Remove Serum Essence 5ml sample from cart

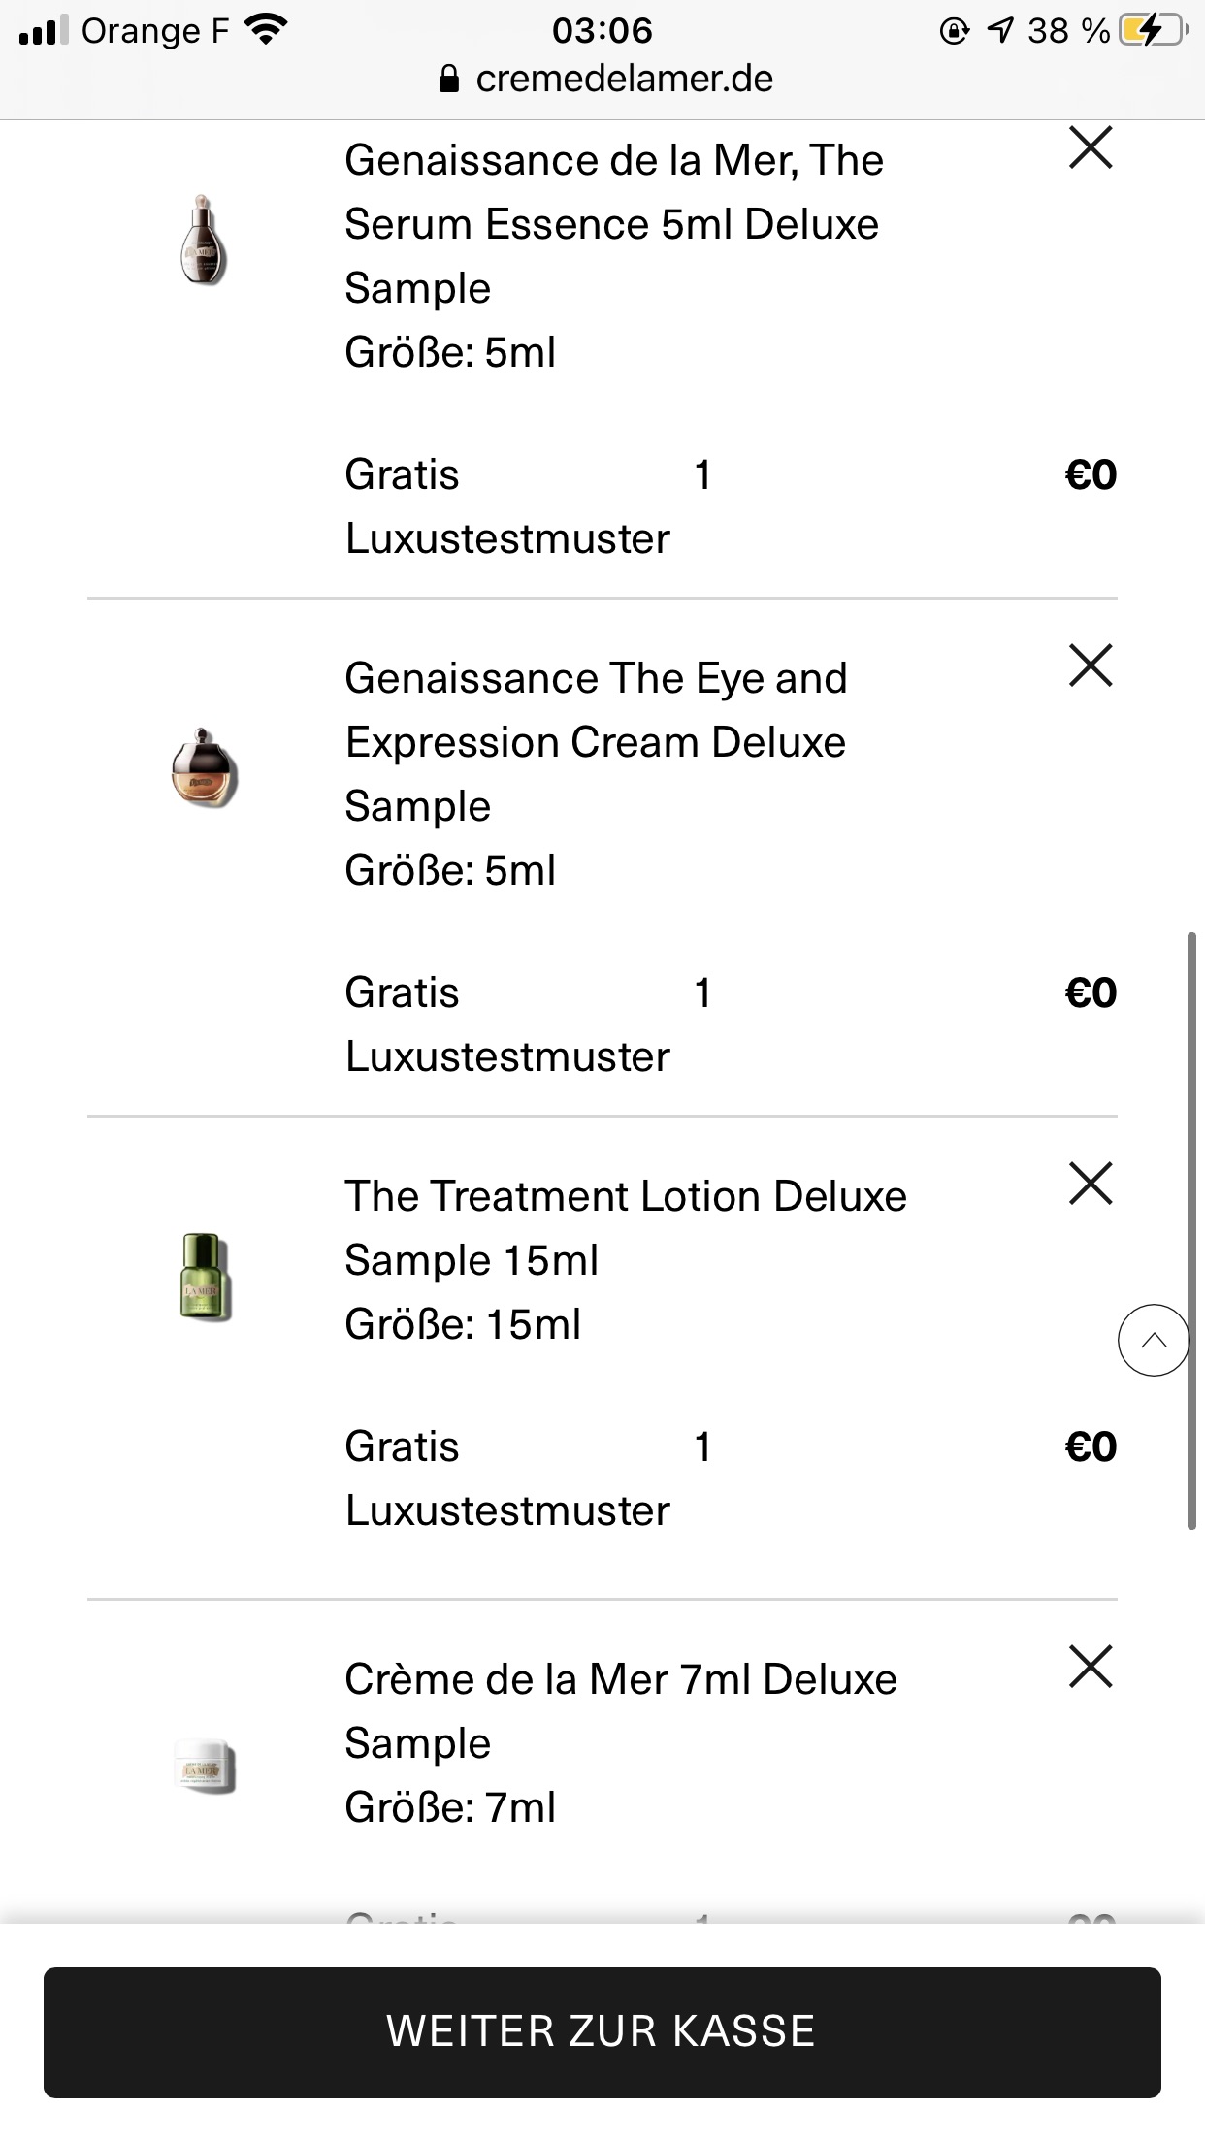1091,148
